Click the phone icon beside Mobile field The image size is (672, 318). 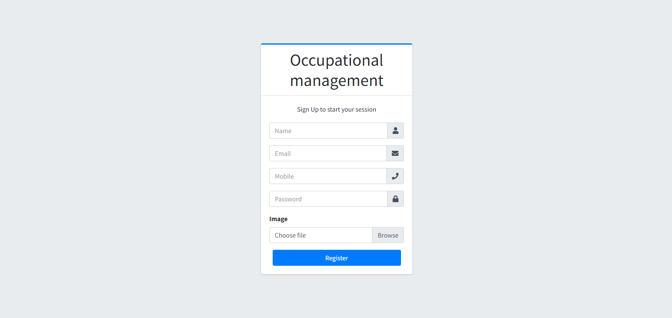395,176
